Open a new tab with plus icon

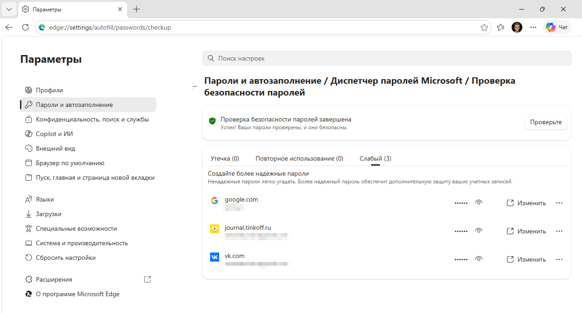pyautogui.click(x=136, y=9)
